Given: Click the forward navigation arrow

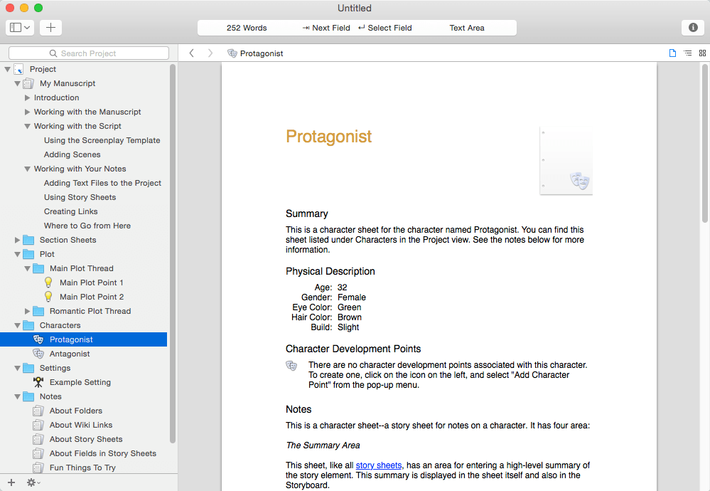Looking at the screenshot, I should tap(210, 53).
